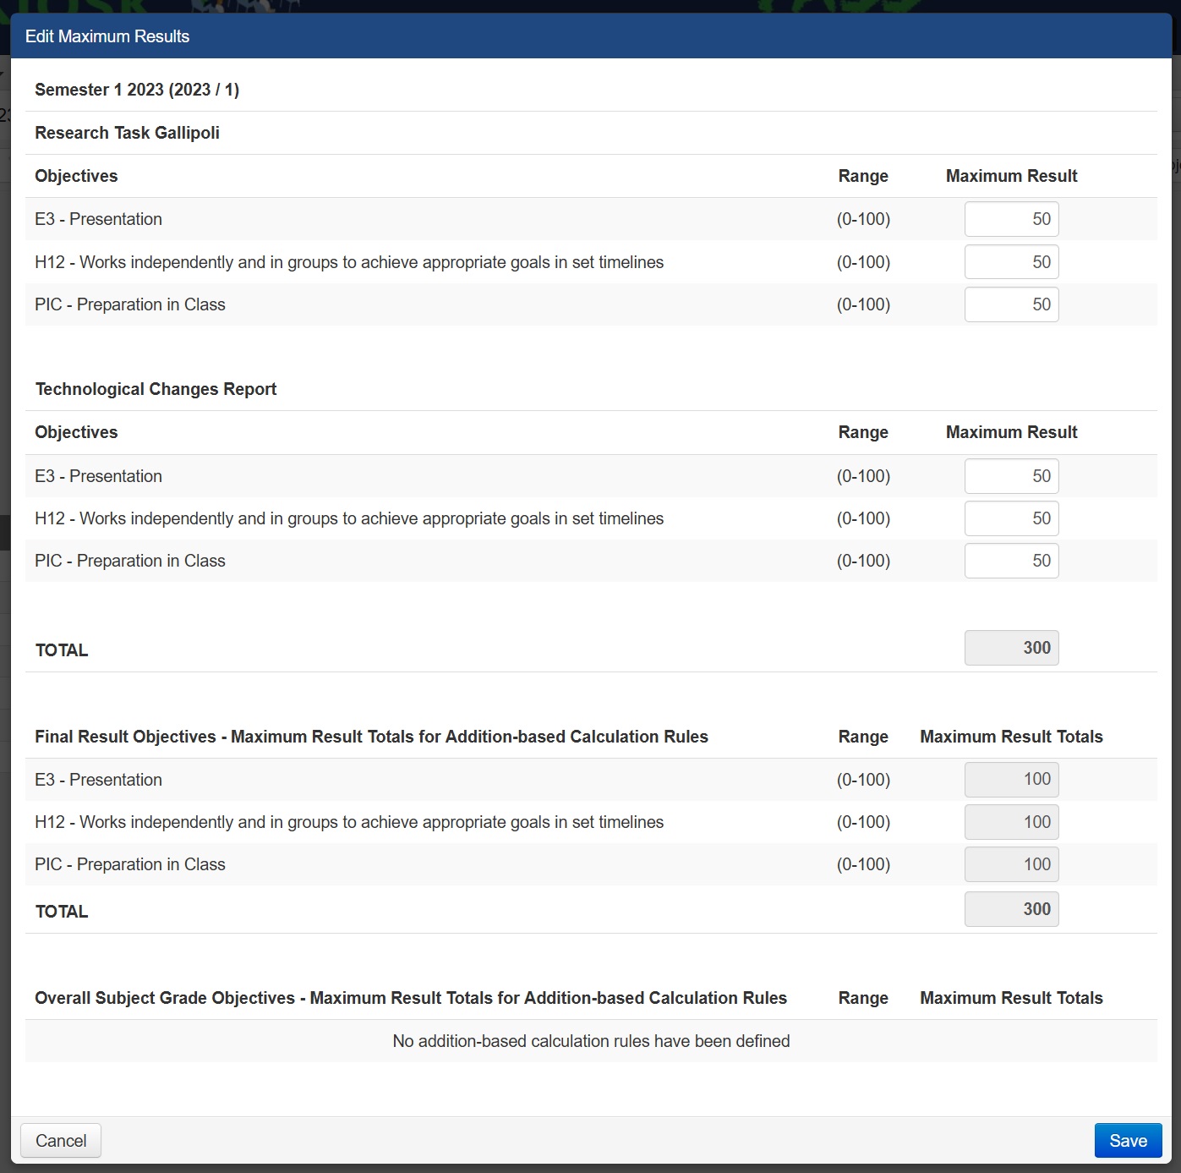Click the H12 maximum result input under Research Task Gallipoli
This screenshot has width=1181, height=1173.
1011,261
